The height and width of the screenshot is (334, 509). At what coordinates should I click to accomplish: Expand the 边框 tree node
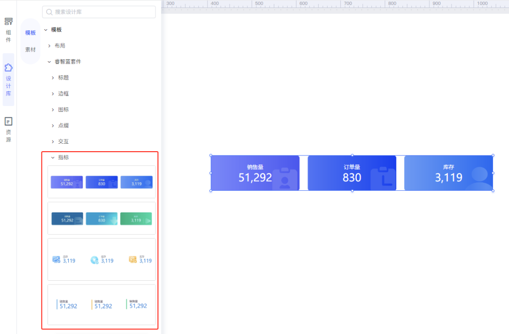click(53, 93)
